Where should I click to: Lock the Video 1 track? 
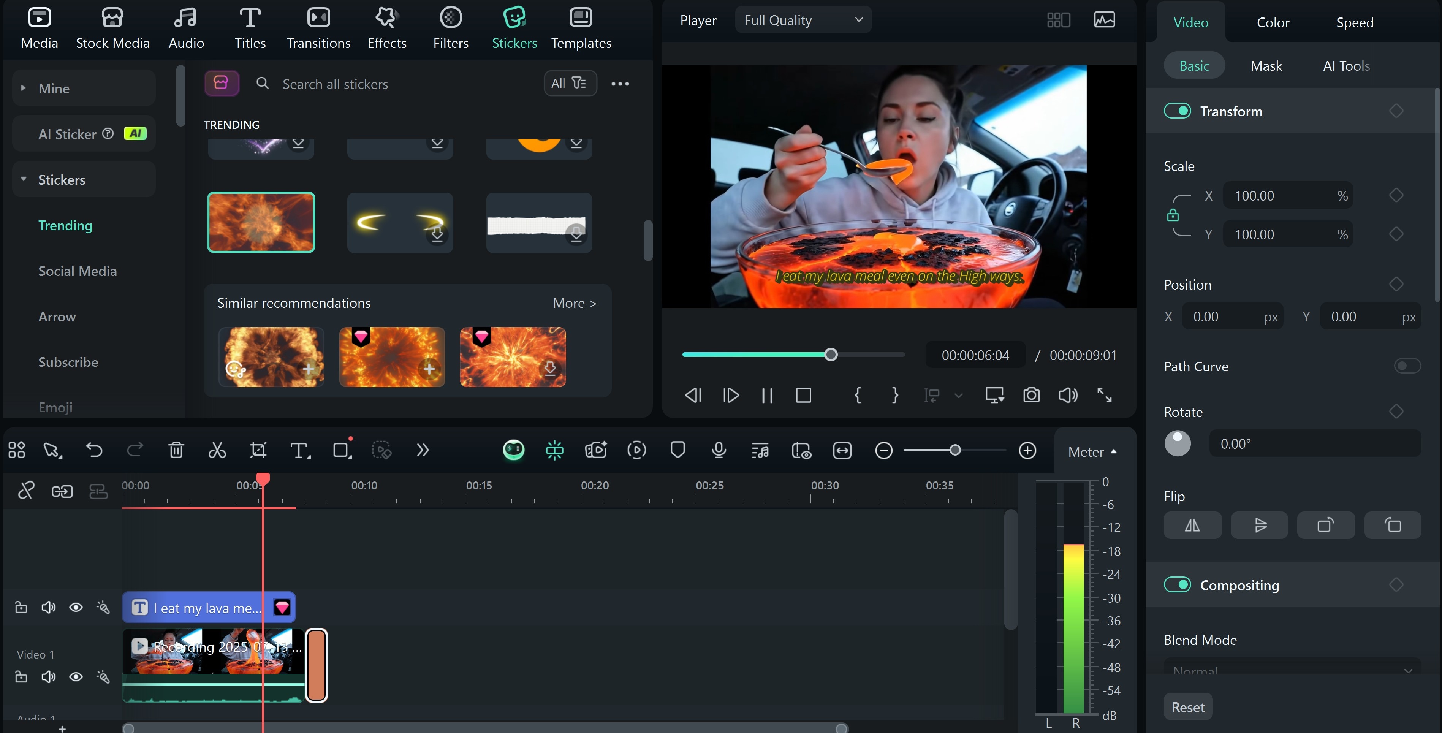coord(21,677)
